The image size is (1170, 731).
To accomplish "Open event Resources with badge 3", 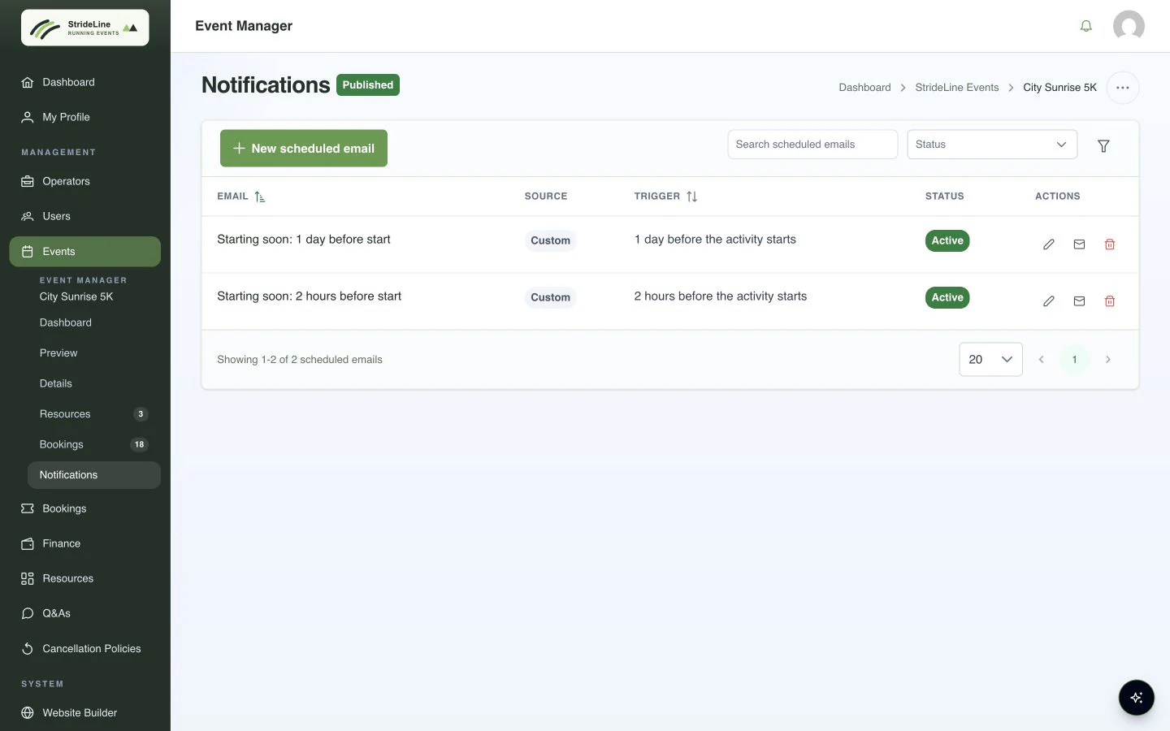I will [93, 414].
